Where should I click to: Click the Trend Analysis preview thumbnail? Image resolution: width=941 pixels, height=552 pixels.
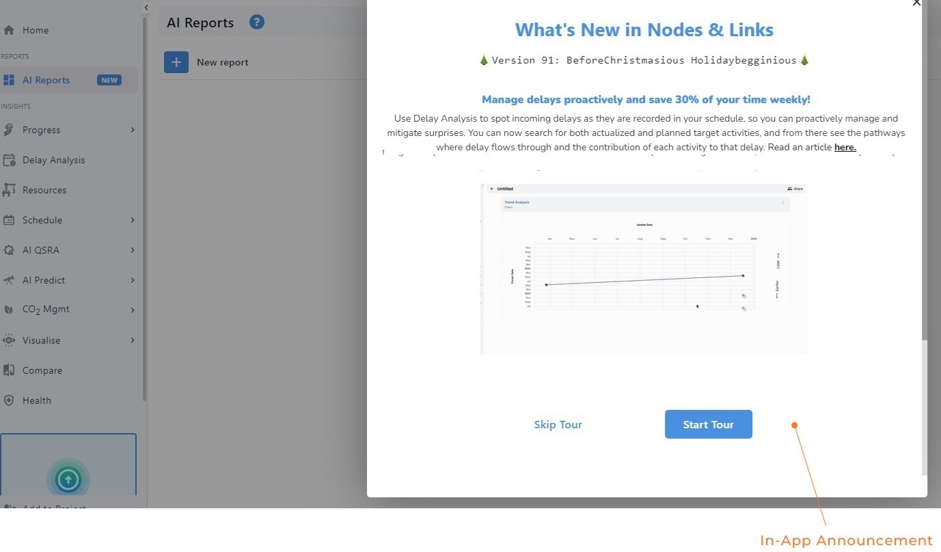coord(643,268)
